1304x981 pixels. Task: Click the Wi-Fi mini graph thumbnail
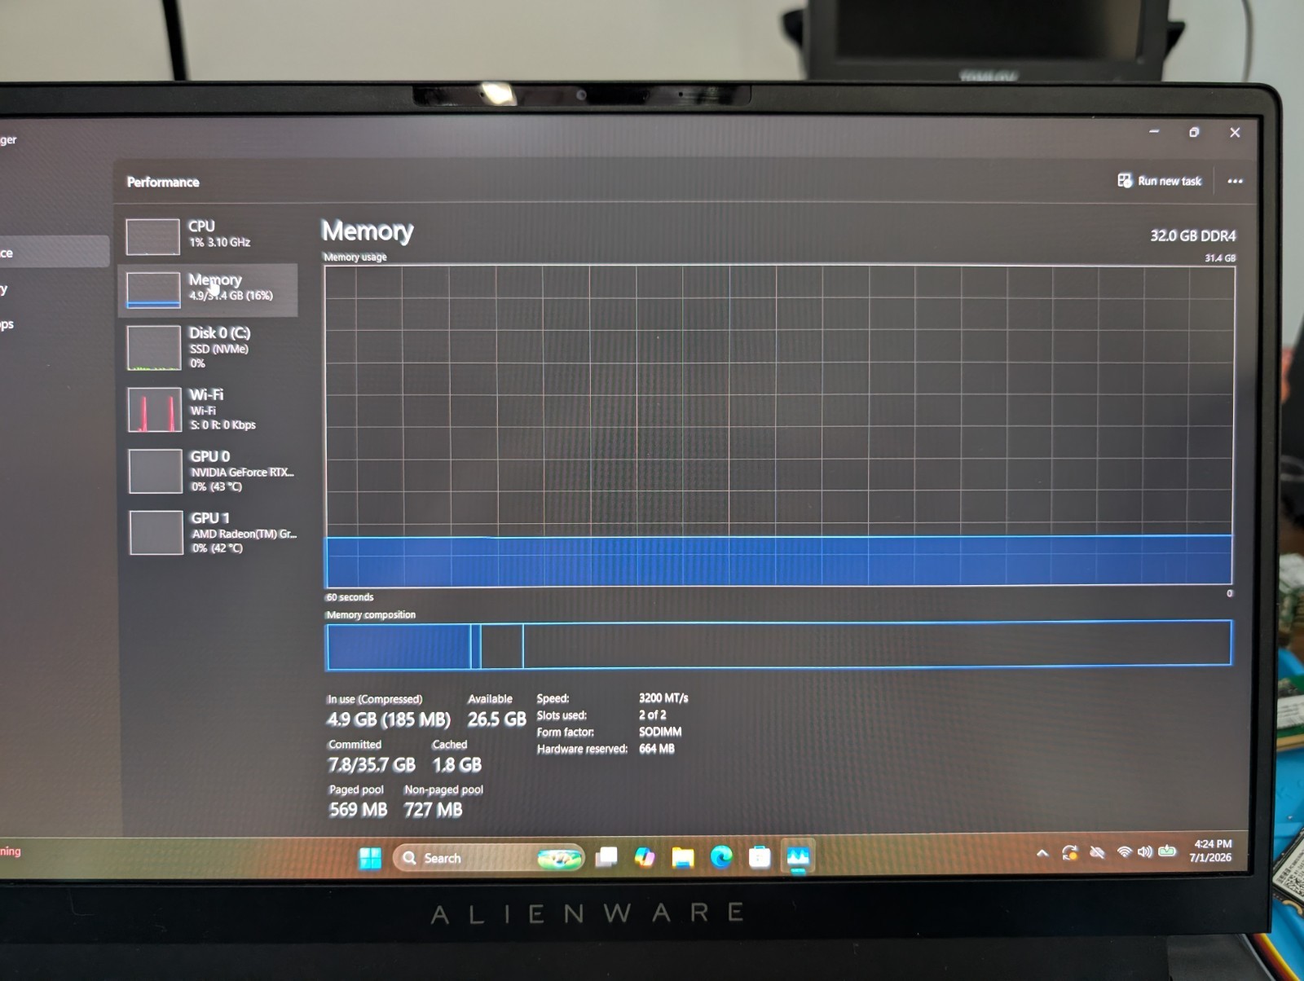[154, 409]
